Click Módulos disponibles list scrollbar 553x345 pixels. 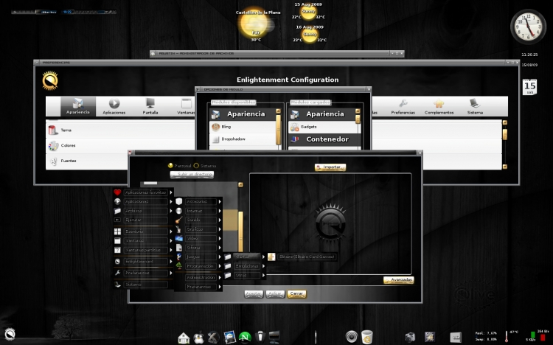coord(278,130)
